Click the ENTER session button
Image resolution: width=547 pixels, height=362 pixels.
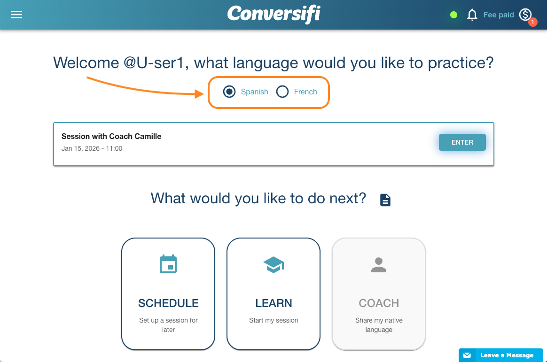pyautogui.click(x=462, y=142)
